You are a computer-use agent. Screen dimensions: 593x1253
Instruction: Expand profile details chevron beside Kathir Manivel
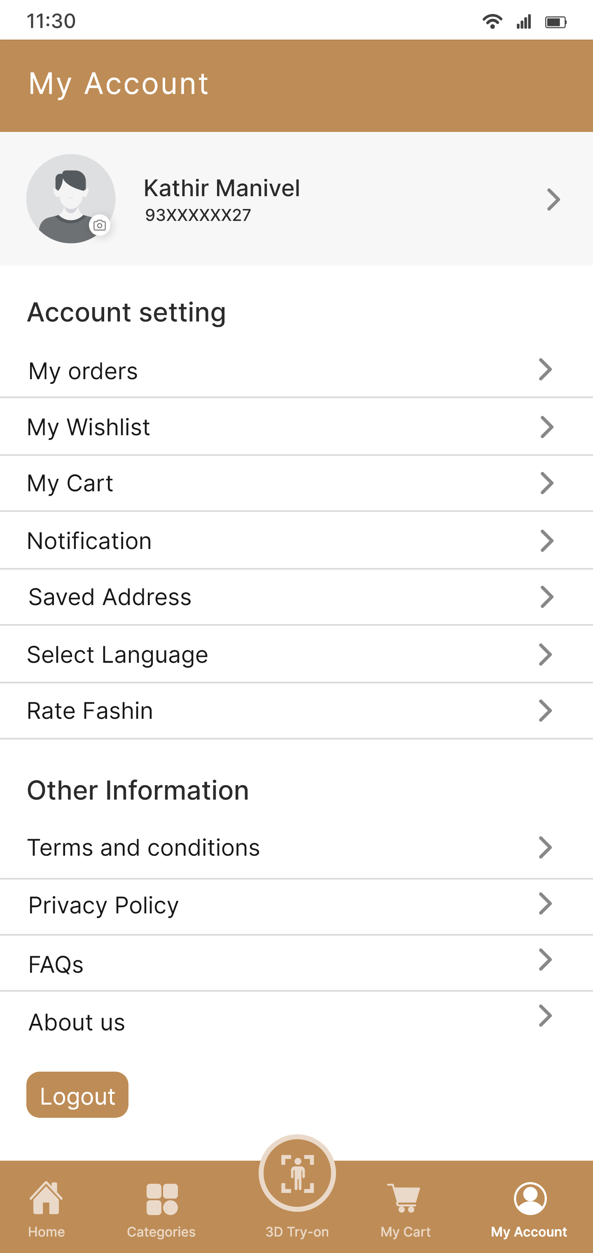point(553,199)
